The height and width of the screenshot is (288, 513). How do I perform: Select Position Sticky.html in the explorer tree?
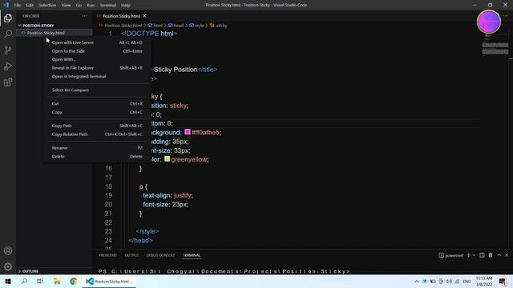[55, 33]
